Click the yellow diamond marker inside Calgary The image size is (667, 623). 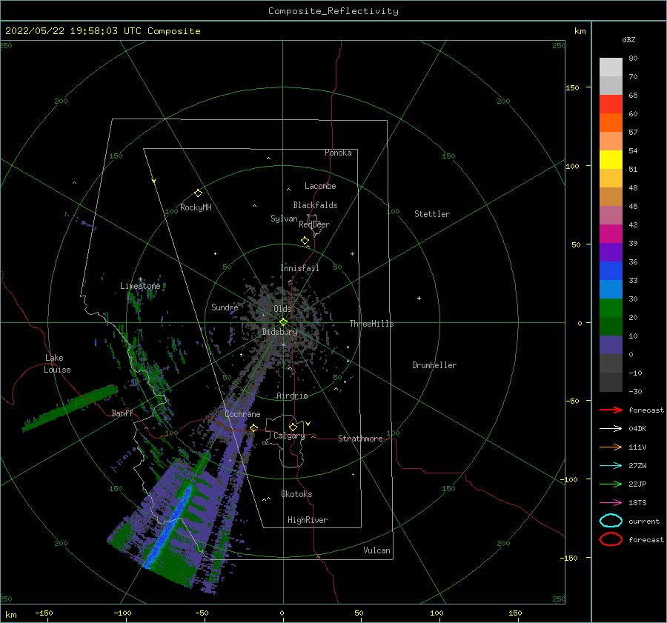click(293, 427)
